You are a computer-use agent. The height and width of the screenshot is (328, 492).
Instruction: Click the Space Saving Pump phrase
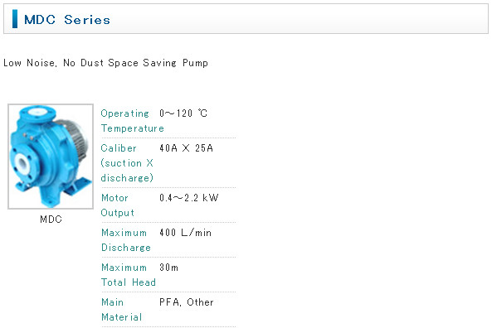158,63
